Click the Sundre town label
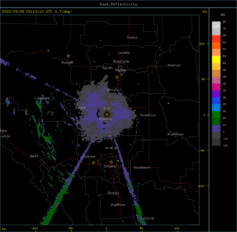The width and height of the screenshot is (237, 232). 80,108
